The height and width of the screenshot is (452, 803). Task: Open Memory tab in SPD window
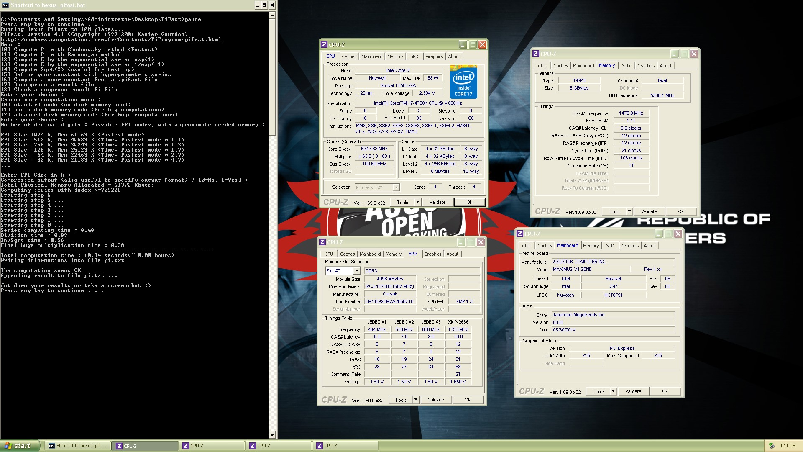[393, 254]
